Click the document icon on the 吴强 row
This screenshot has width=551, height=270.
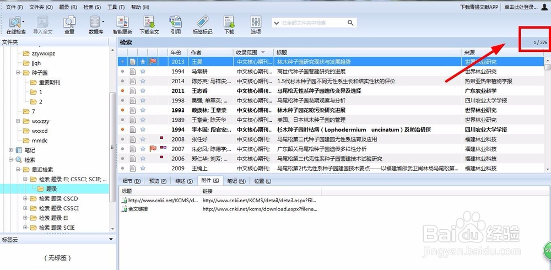132,100
